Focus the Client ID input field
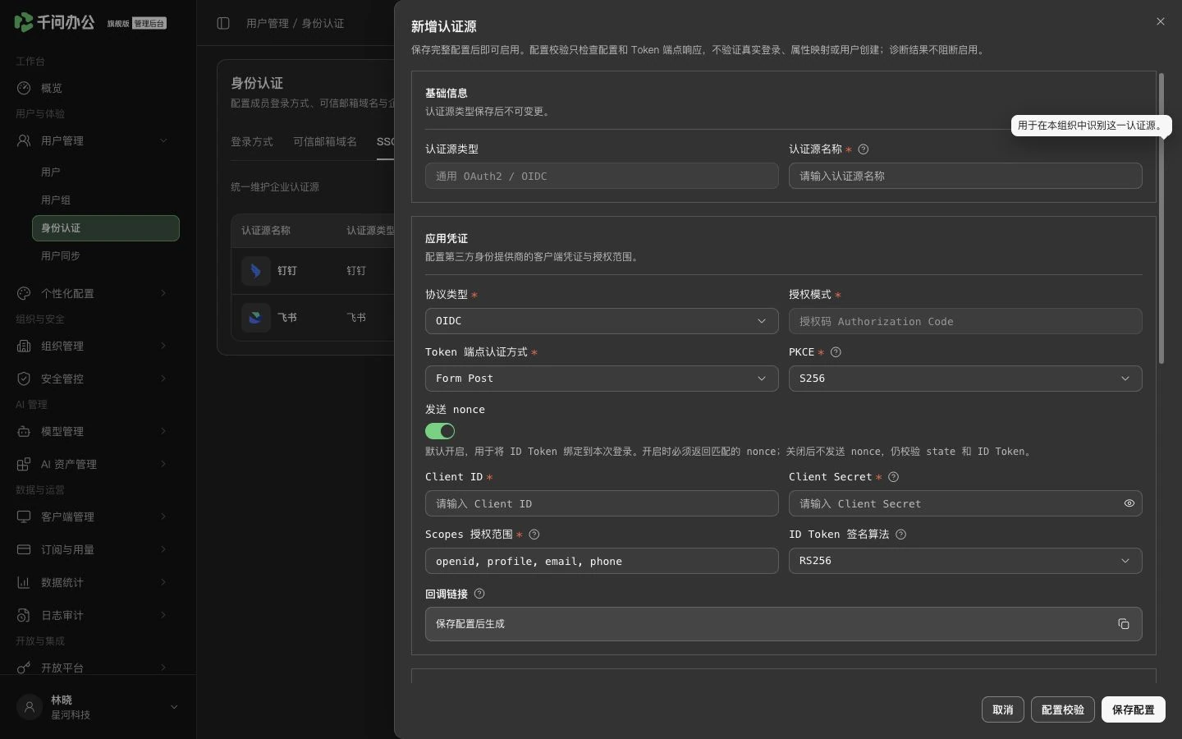The height and width of the screenshot is (739, 1182). click(x=602, y=503)
